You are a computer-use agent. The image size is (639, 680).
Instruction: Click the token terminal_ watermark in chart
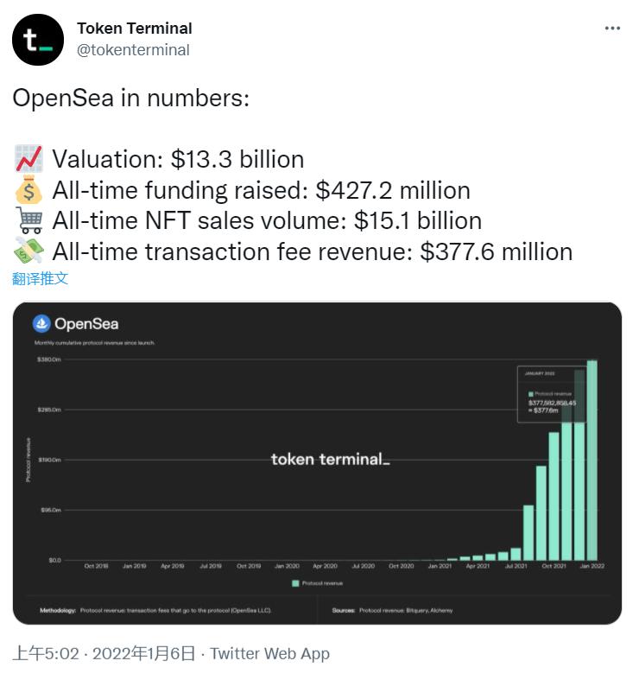(x=330, y=459)
